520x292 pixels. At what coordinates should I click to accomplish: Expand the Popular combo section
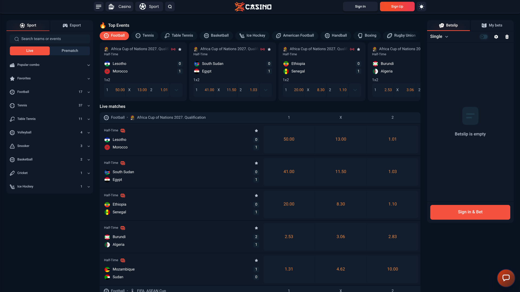50,65
